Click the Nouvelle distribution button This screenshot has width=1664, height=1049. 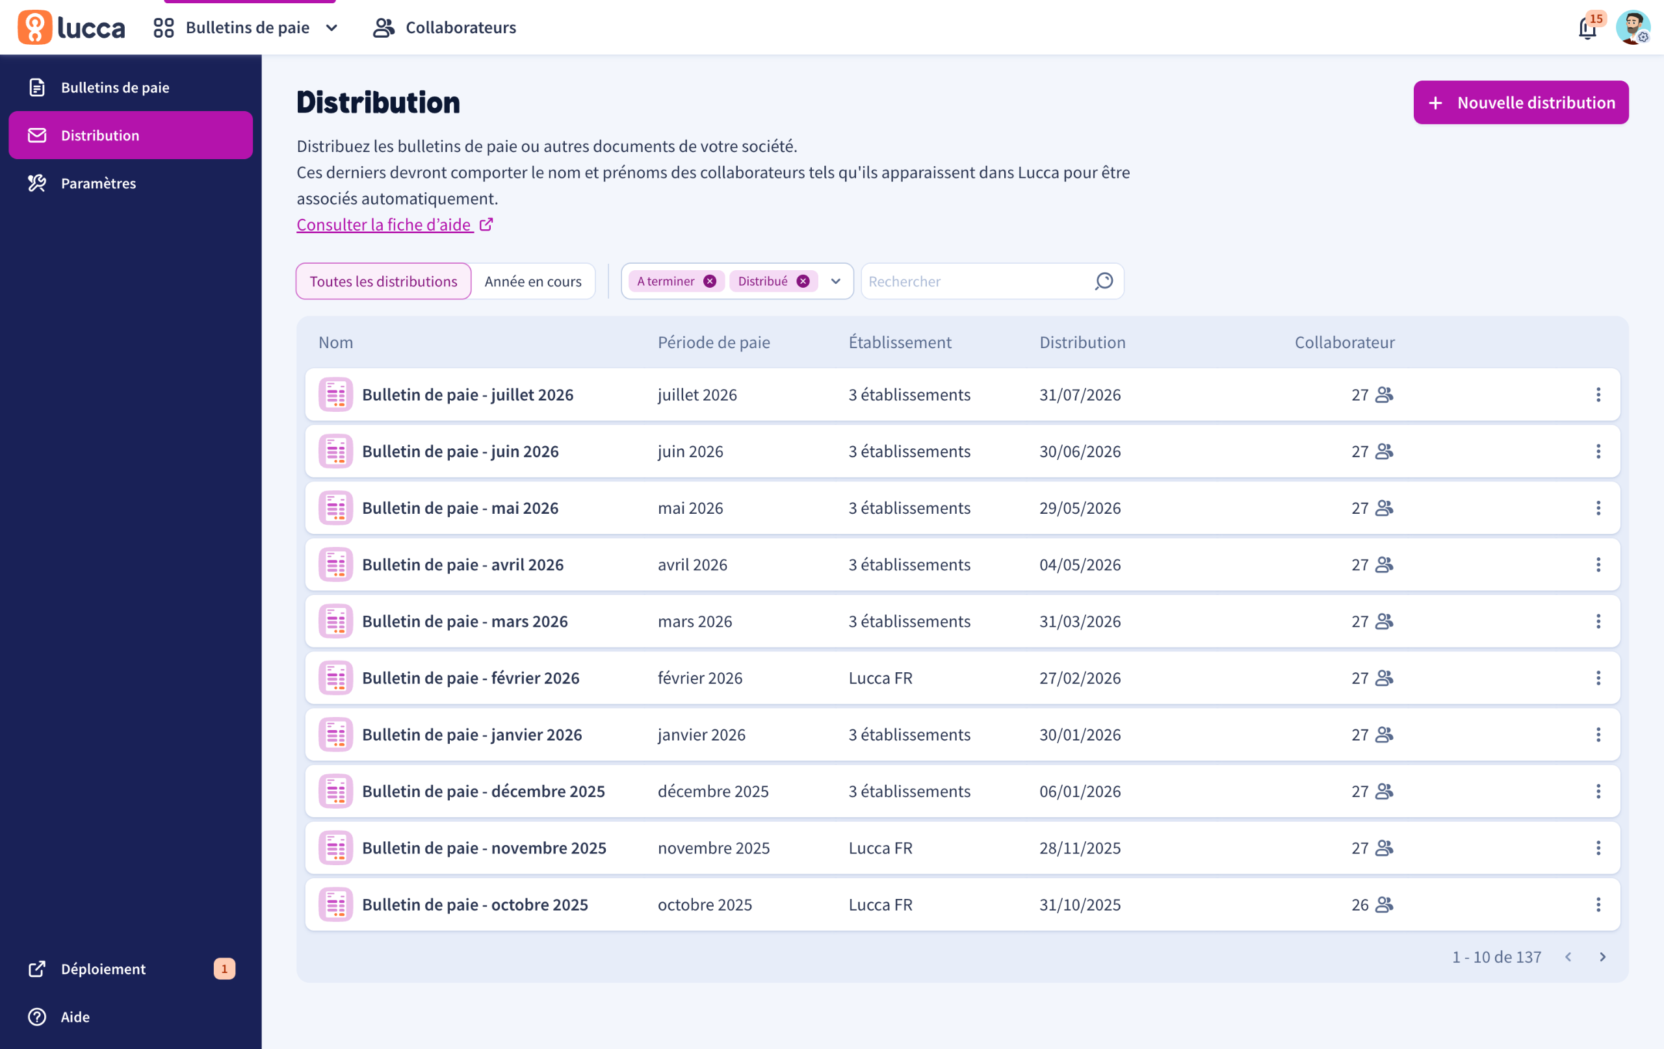(1520, 102)
